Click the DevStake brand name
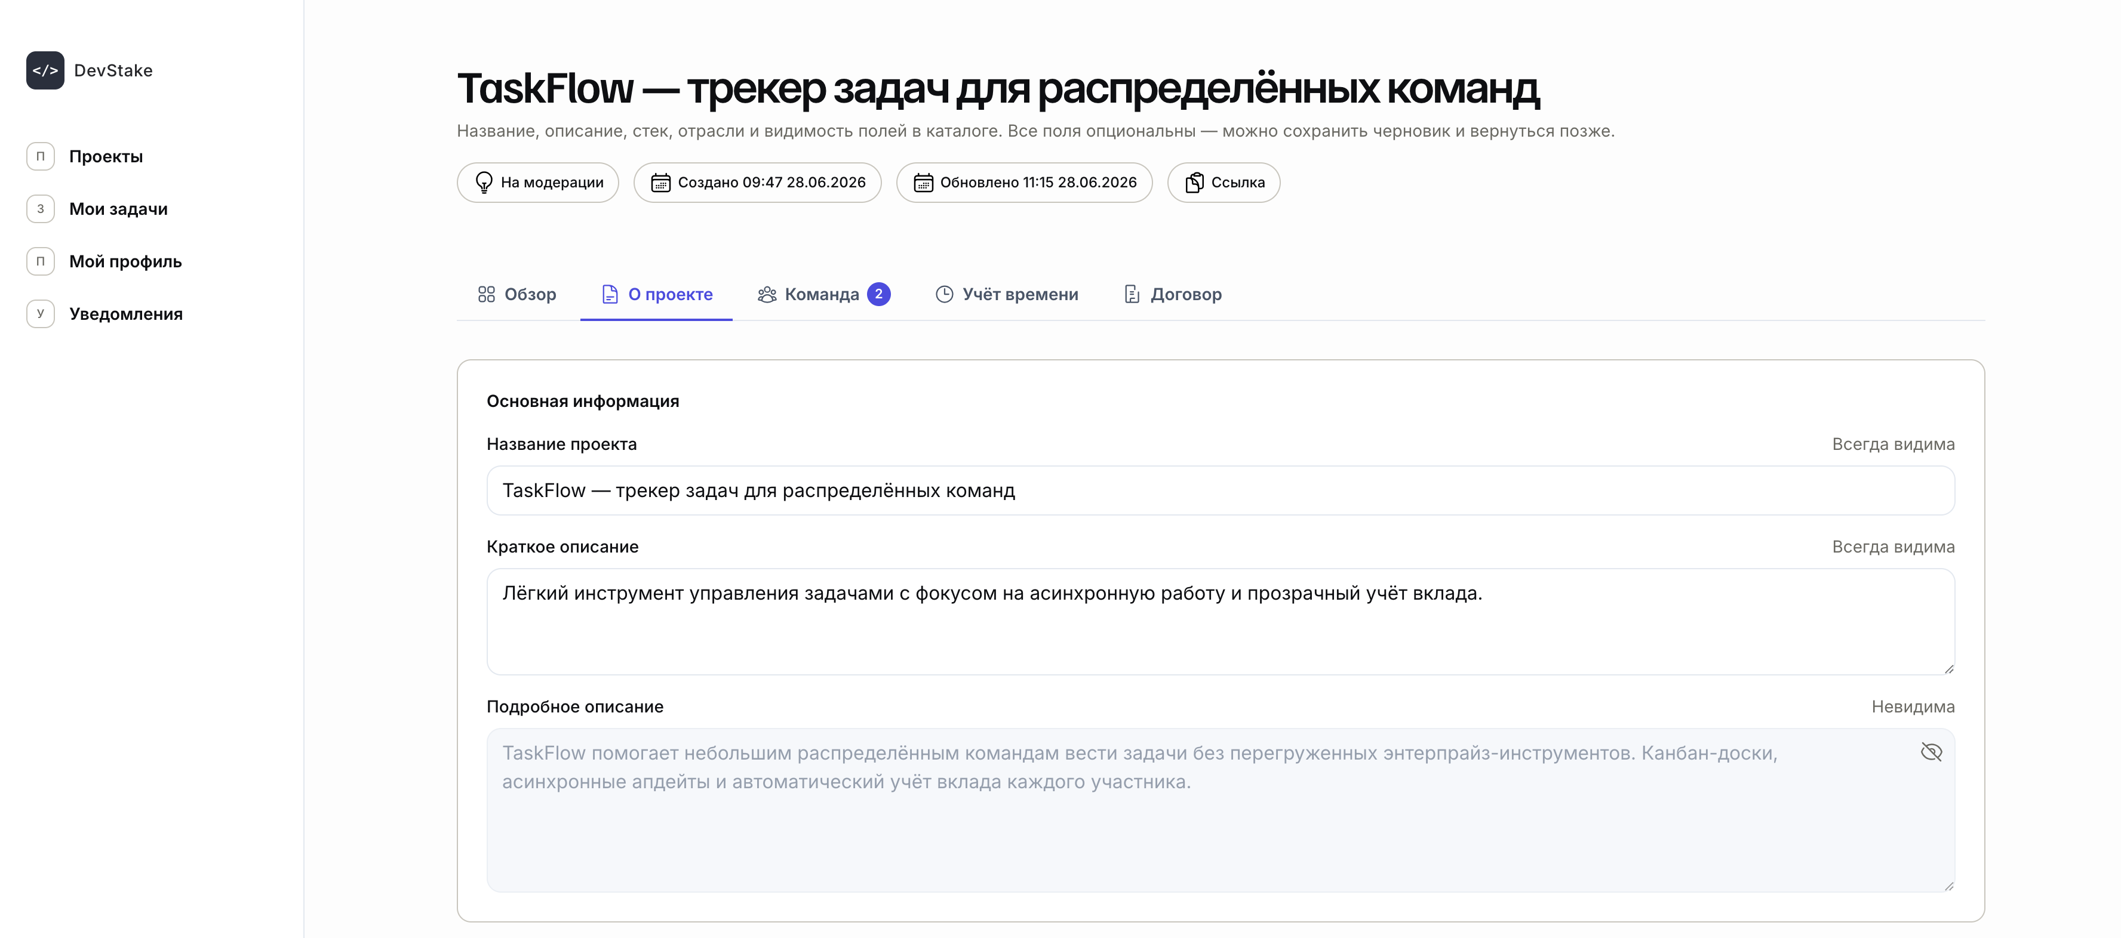This screenshot has width=2121, height=938. 113,71
